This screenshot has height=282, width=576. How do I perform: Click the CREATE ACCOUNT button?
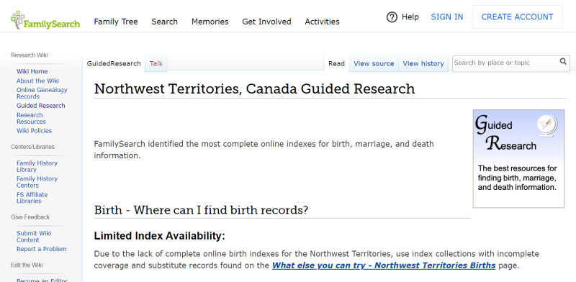pos(517,17)
